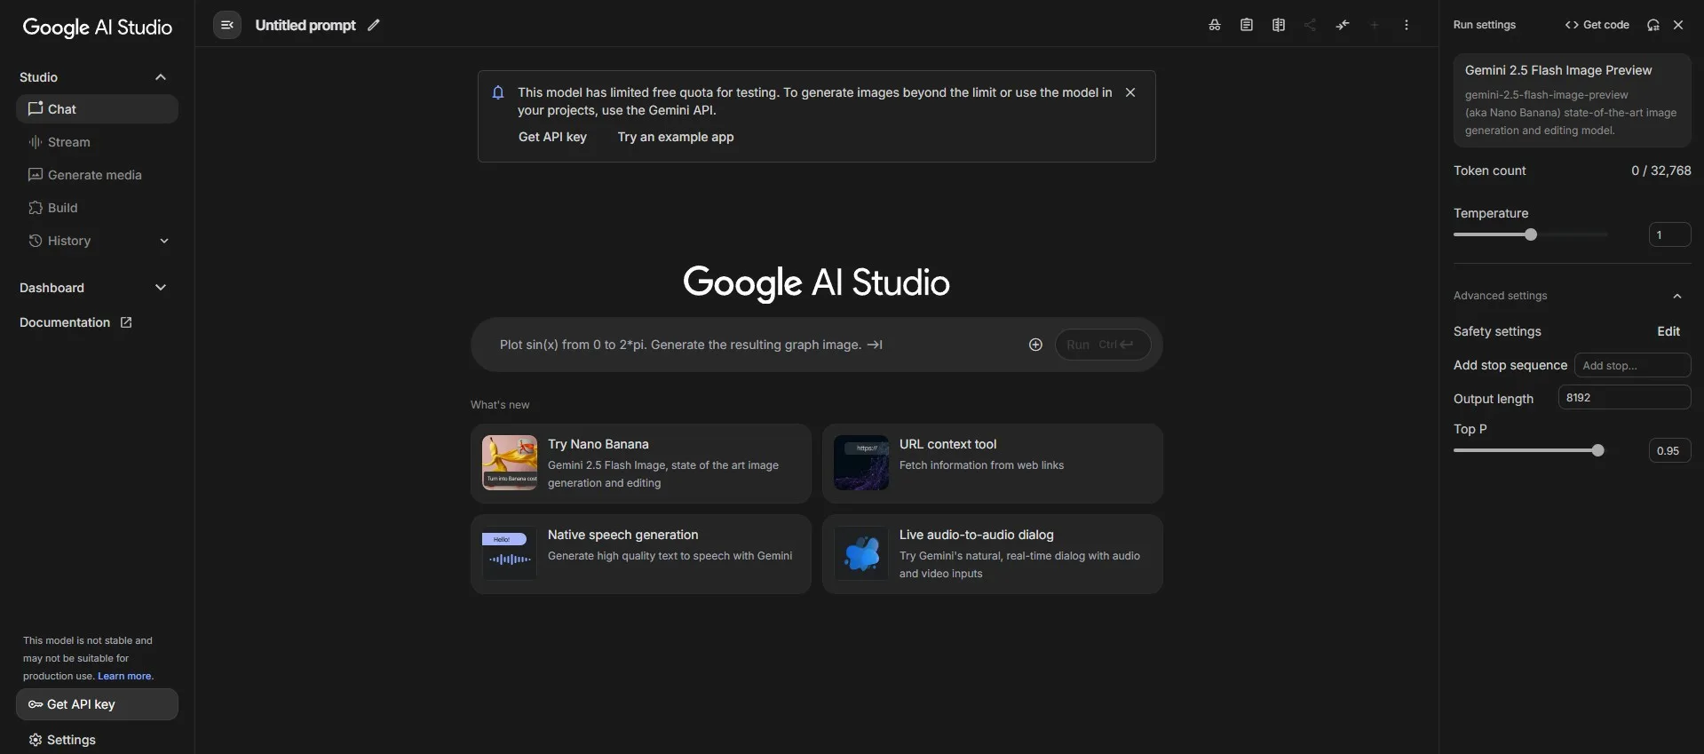
Task: Click the reset default settings icon
Action: pyautogui.click(x=1652, y=25)
